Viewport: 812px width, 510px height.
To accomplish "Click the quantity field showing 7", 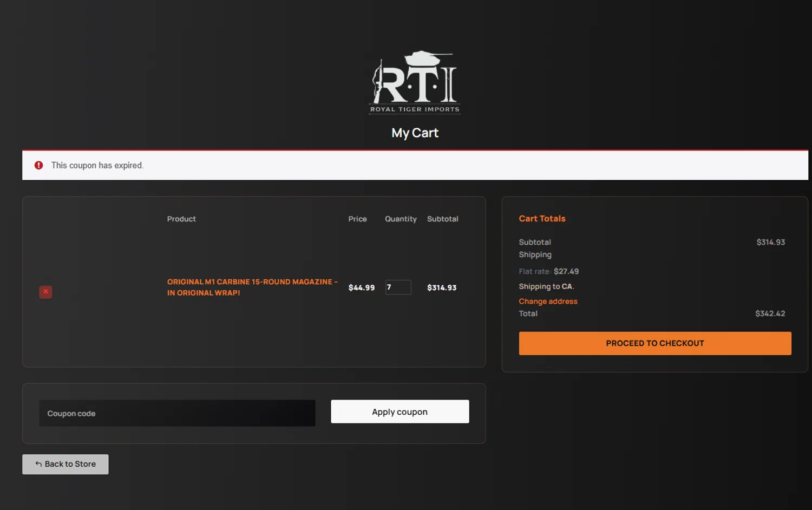I will (398, 287).
